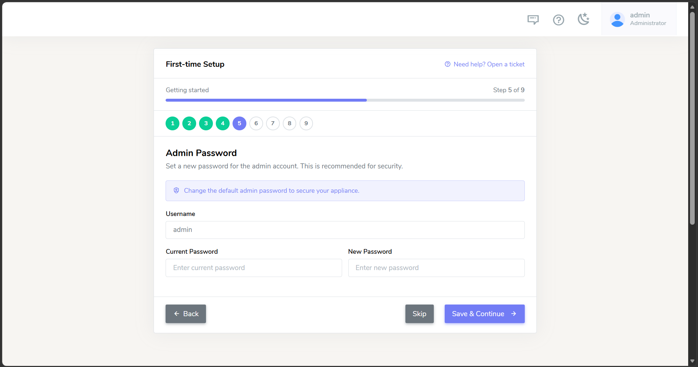Toggle dark mode moon icon
The height and width of the screenshot is (367, 698).
[x=584, y=19]
